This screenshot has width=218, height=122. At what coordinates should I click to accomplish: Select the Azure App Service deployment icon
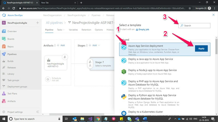(124, 47)
